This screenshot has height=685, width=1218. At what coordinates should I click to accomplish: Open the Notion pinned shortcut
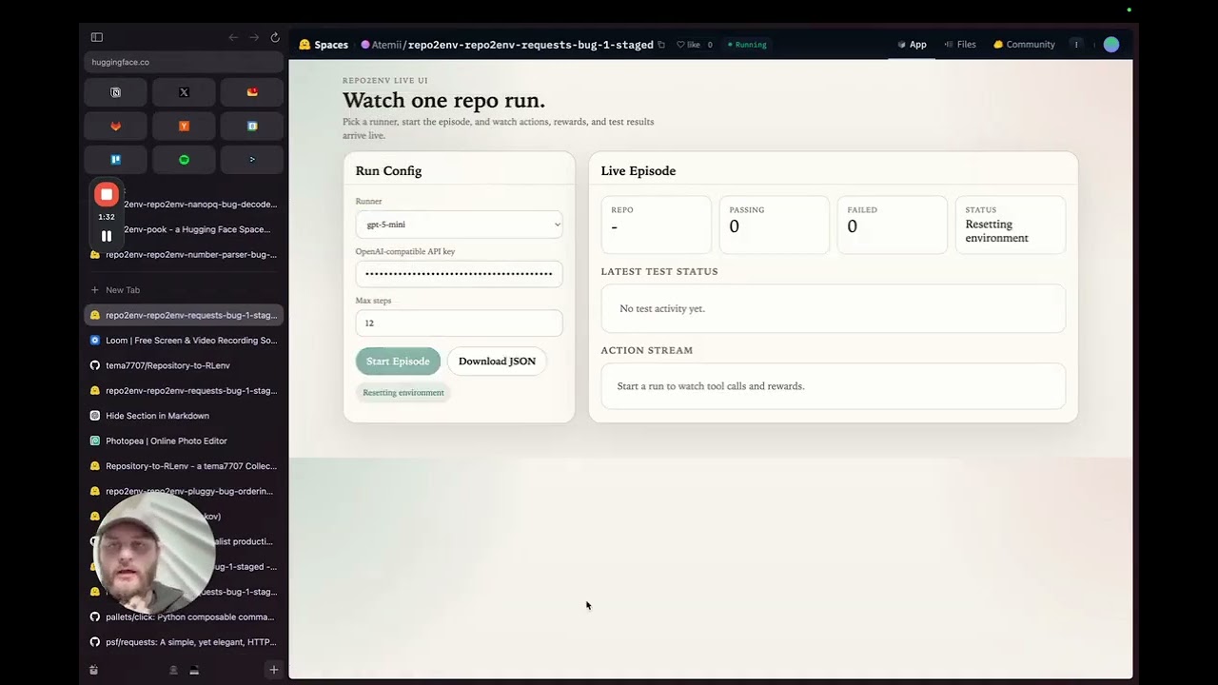coord(115,92)
